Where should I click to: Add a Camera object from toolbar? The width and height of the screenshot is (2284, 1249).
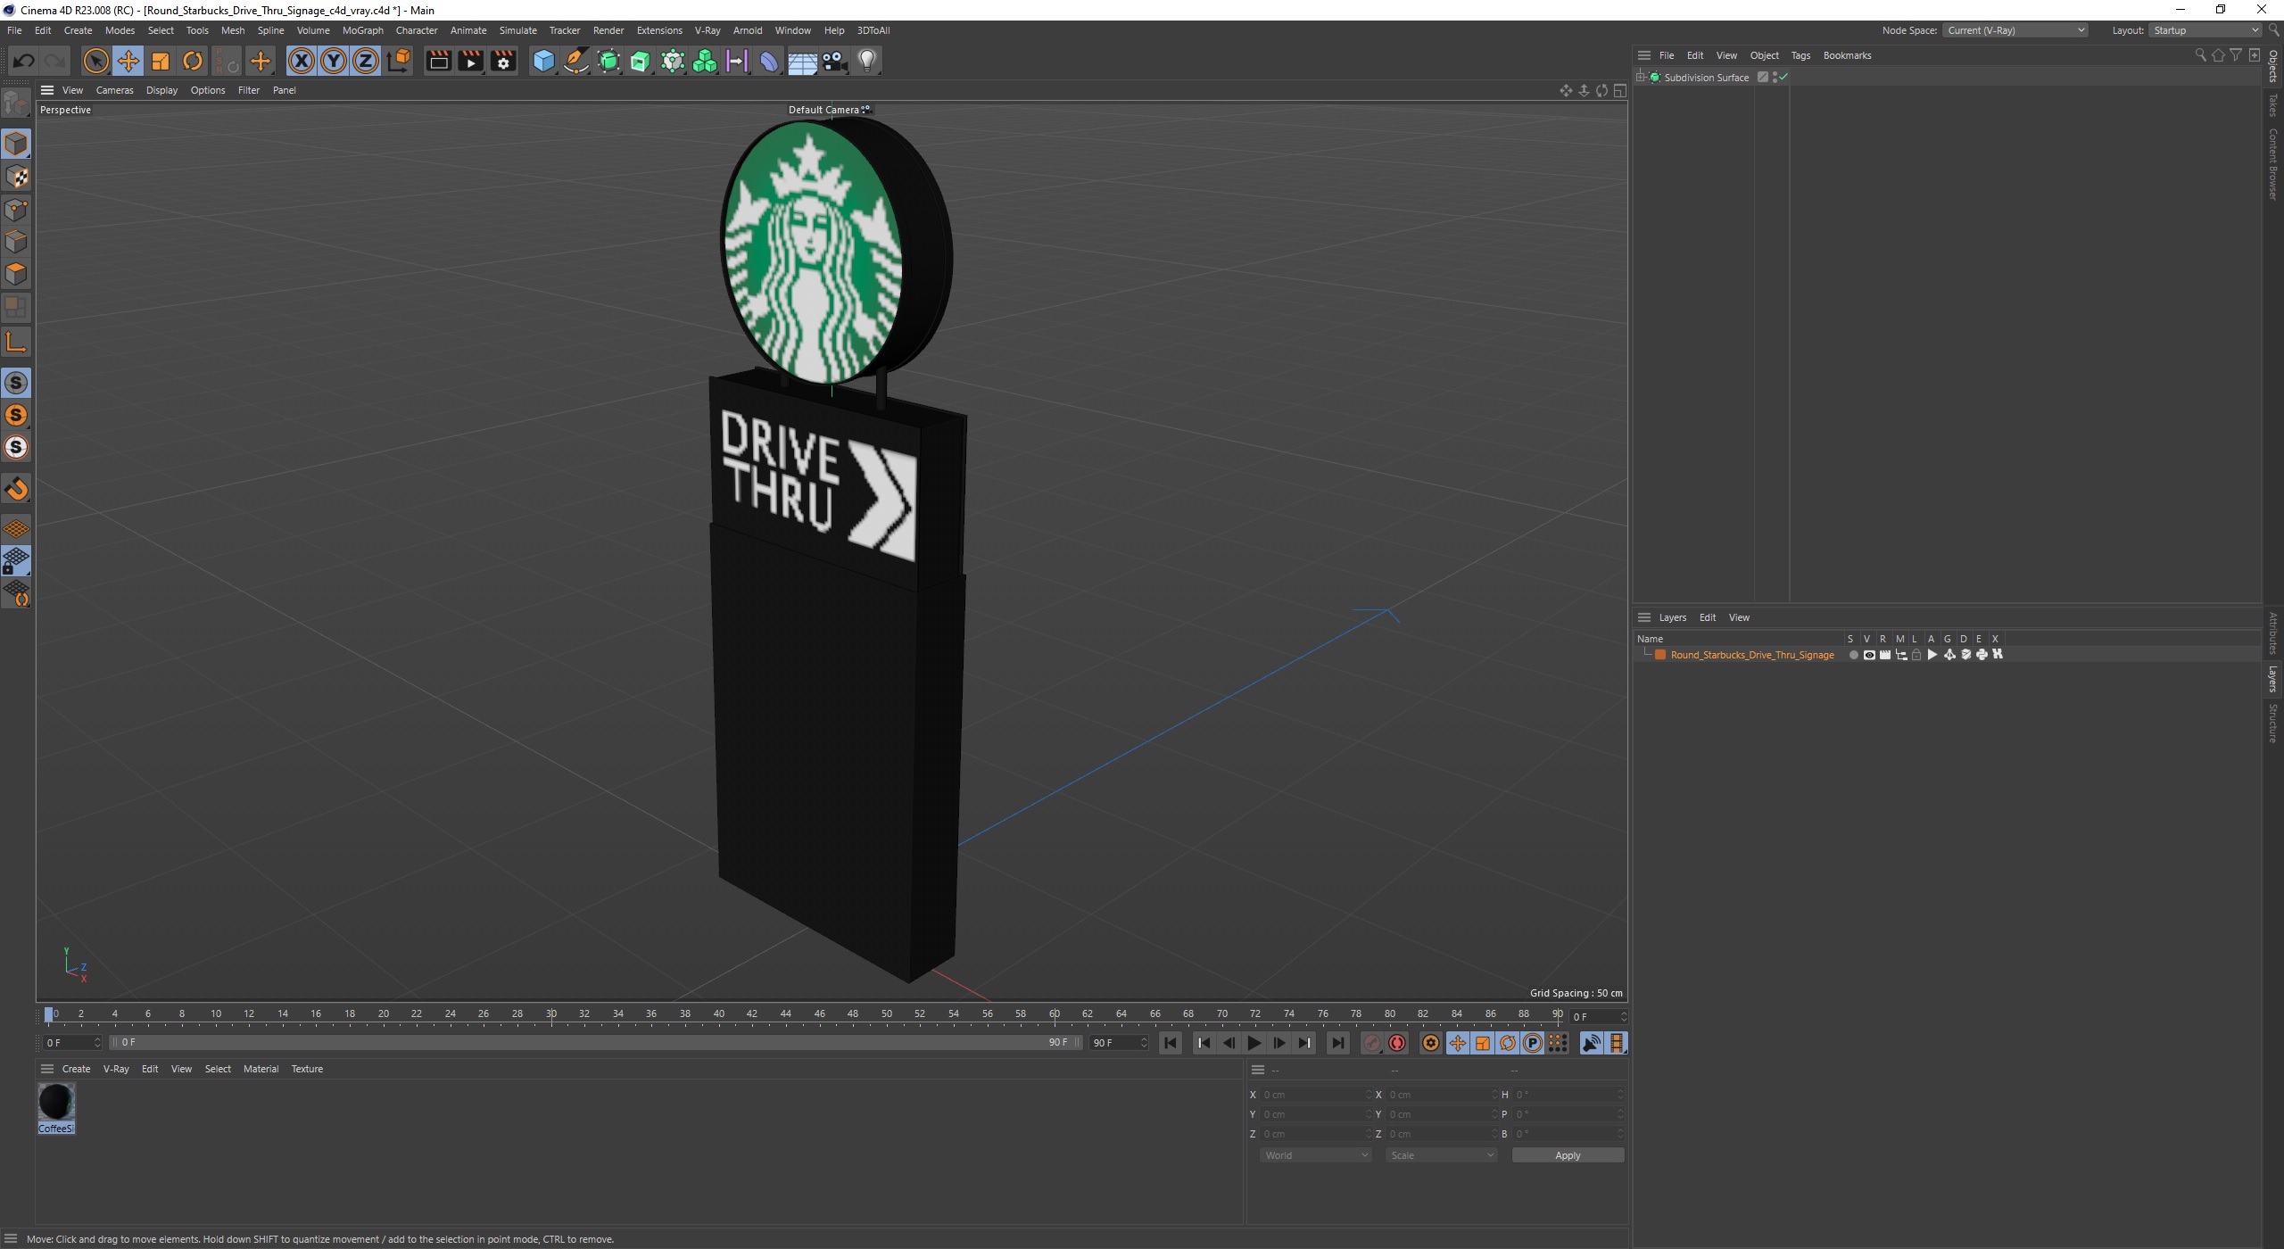tap(834, 61)
